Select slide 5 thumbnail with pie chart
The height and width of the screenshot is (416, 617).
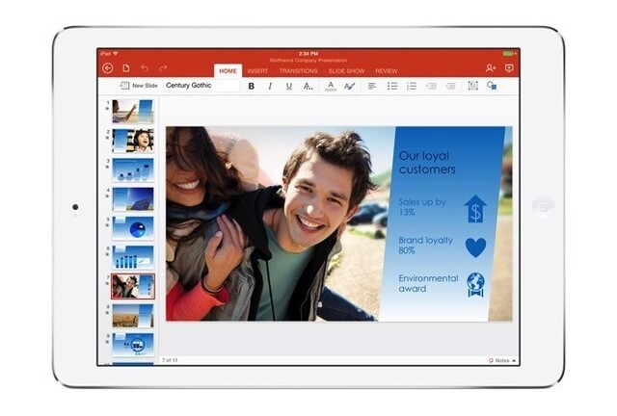point(133,228)
